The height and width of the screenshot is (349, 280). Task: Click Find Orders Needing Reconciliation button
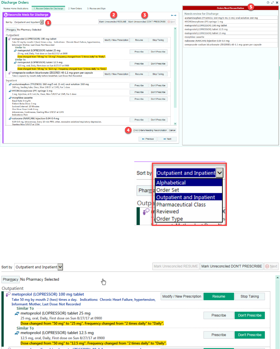150,130
